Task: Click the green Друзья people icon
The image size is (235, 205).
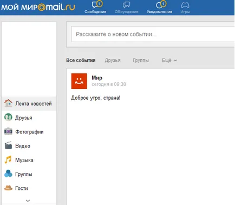Action: pos(8,117)
